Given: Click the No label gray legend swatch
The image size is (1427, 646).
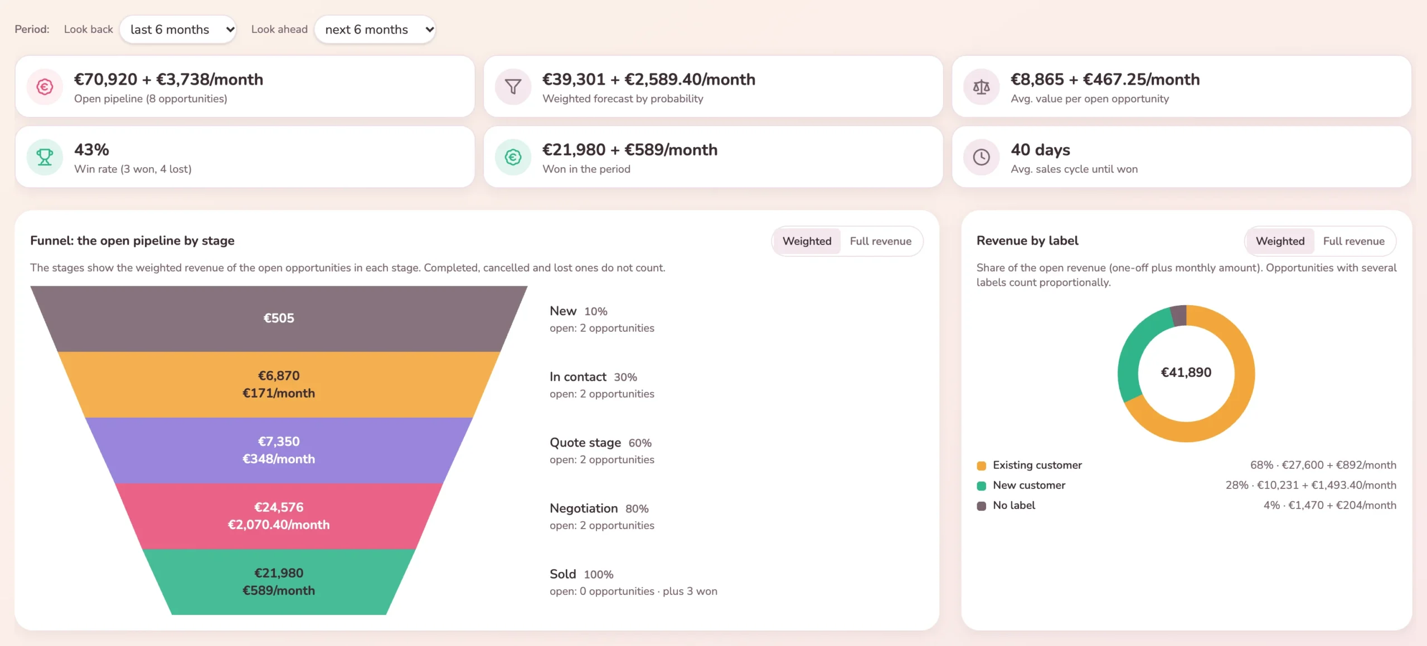Looking at the screenshot, I should [x=981, y=506].
